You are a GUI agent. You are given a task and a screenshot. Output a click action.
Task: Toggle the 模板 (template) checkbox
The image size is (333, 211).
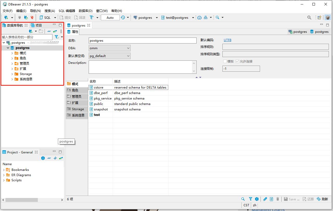[225, 61]
